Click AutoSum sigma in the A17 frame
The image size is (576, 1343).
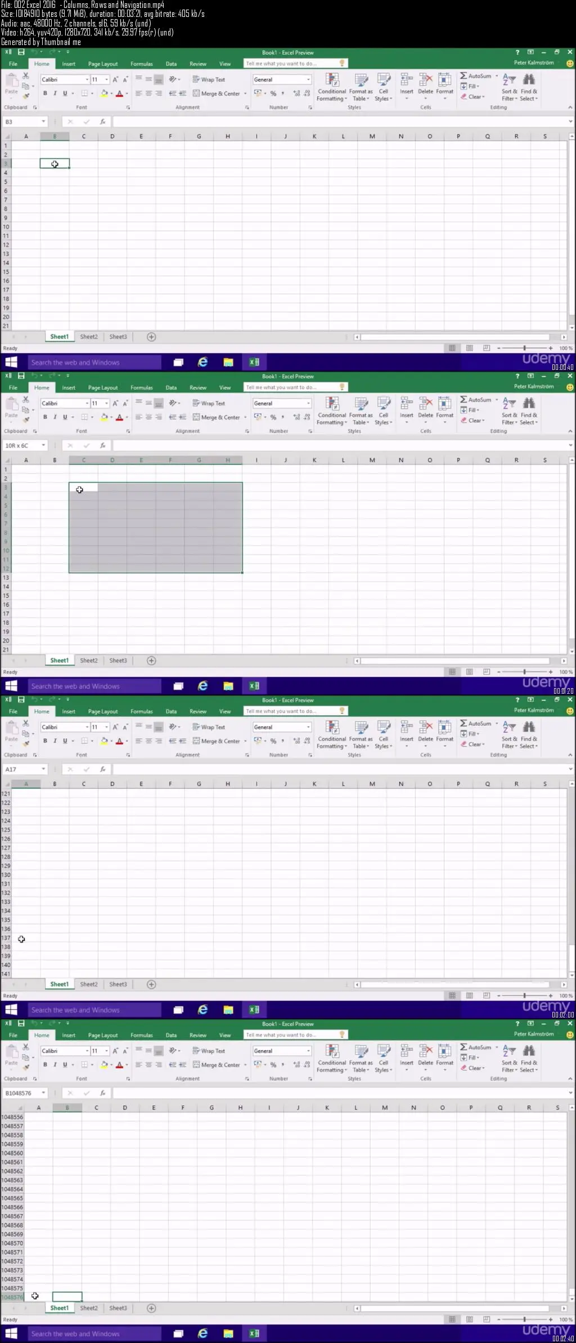pos(463,723)
